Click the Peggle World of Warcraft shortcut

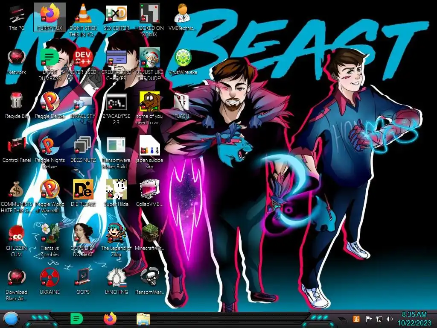(x=50, y=197)
